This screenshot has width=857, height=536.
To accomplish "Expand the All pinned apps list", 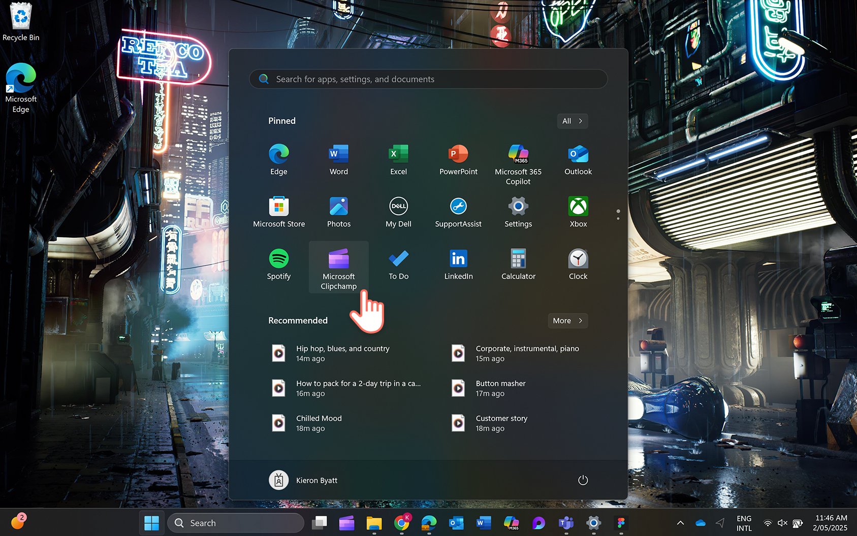I will pyautogui.click(x=572, y=121).
